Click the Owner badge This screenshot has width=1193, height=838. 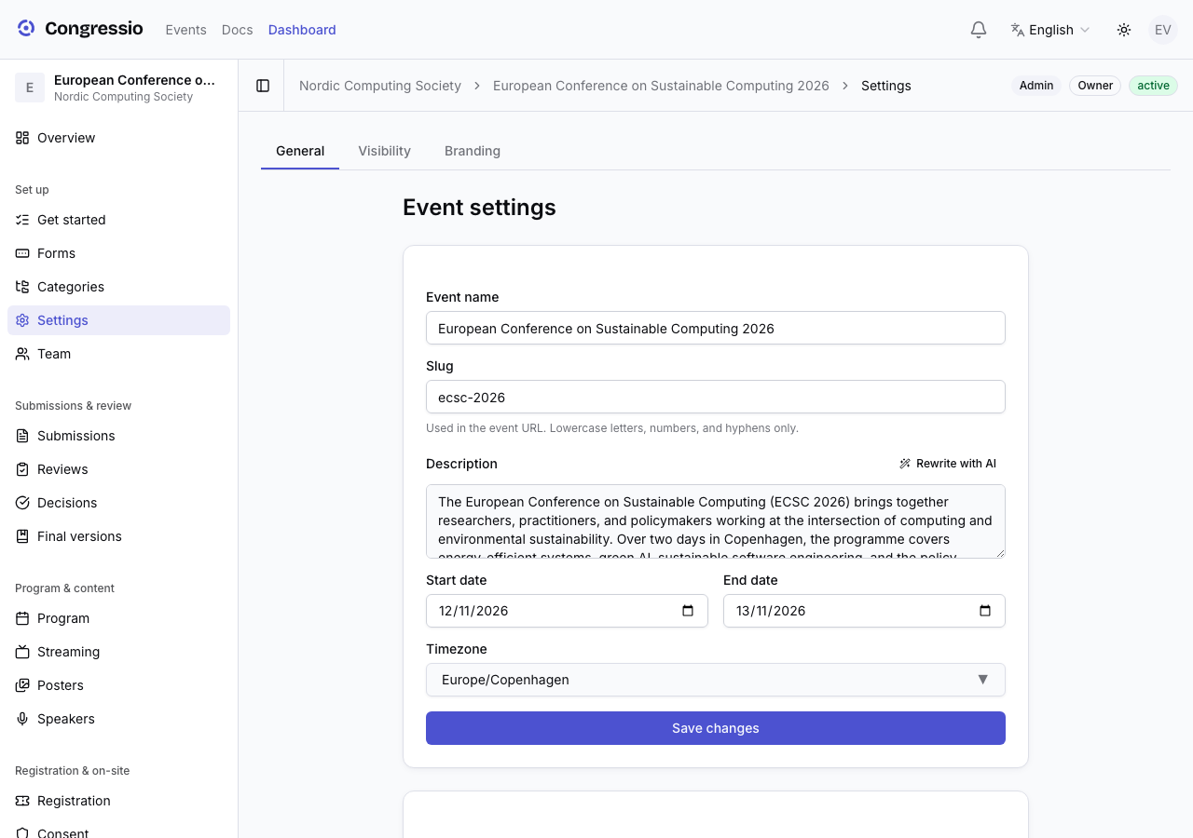(1095, 86)
